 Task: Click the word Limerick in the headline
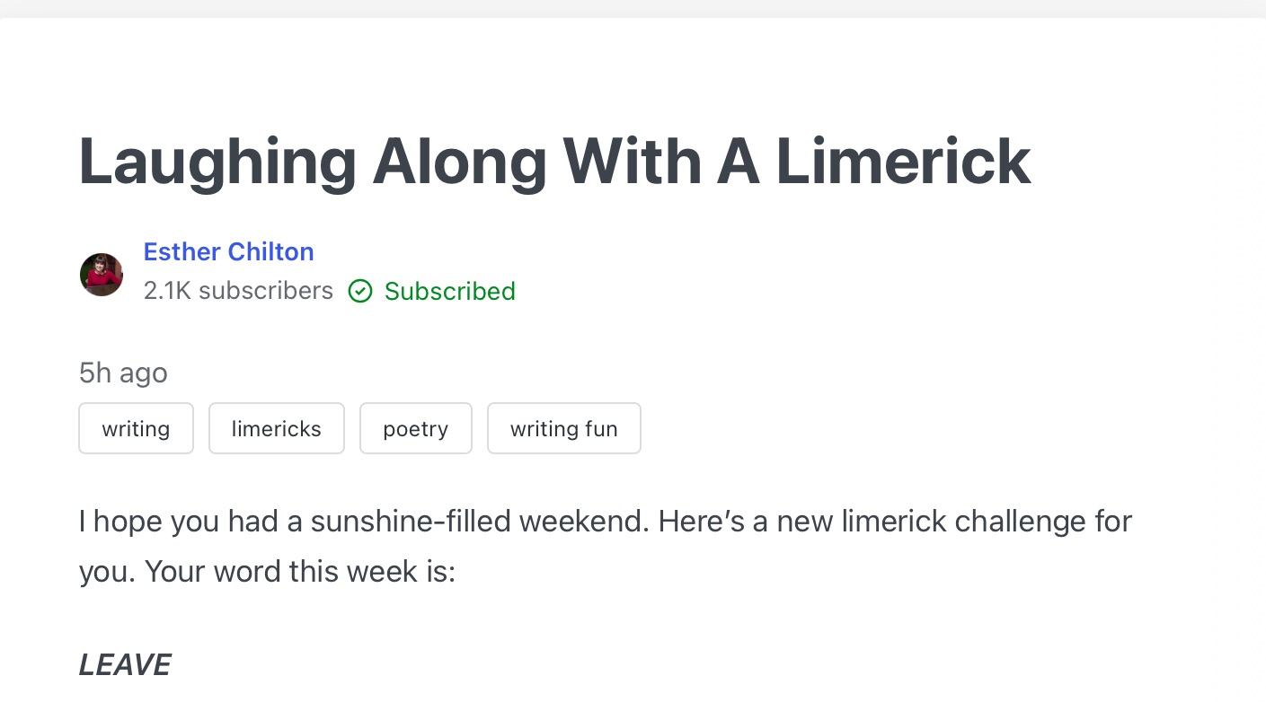pos(902,162)
